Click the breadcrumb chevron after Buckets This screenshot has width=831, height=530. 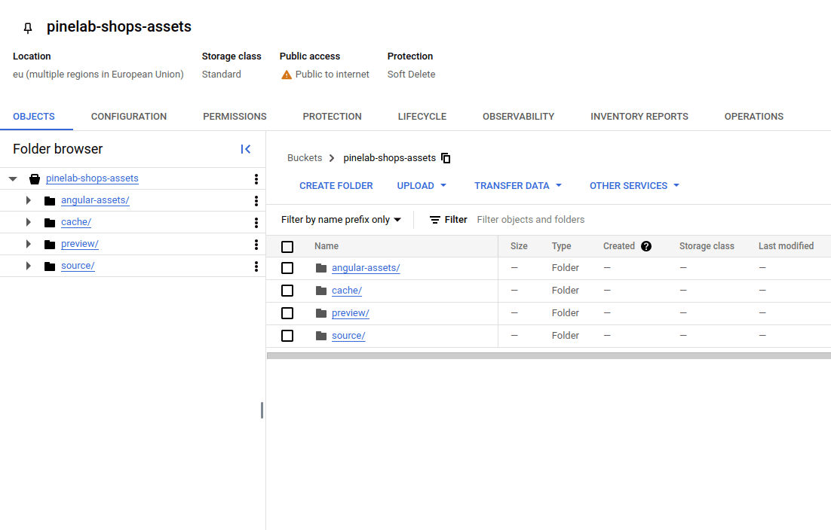[x=332, y=158]
